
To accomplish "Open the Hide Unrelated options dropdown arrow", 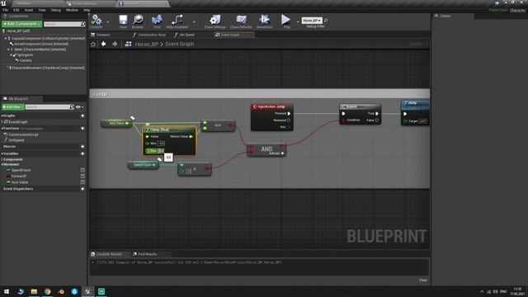I will (194, 22).
